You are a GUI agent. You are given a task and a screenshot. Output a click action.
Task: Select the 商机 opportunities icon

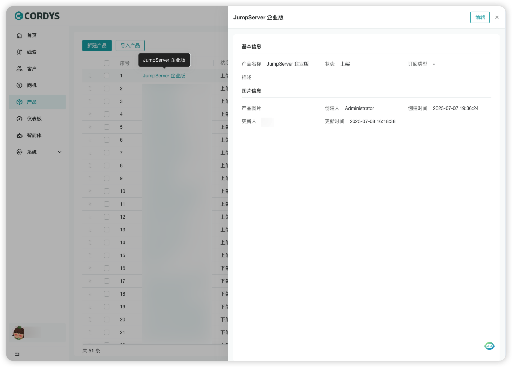click(19, 85)
